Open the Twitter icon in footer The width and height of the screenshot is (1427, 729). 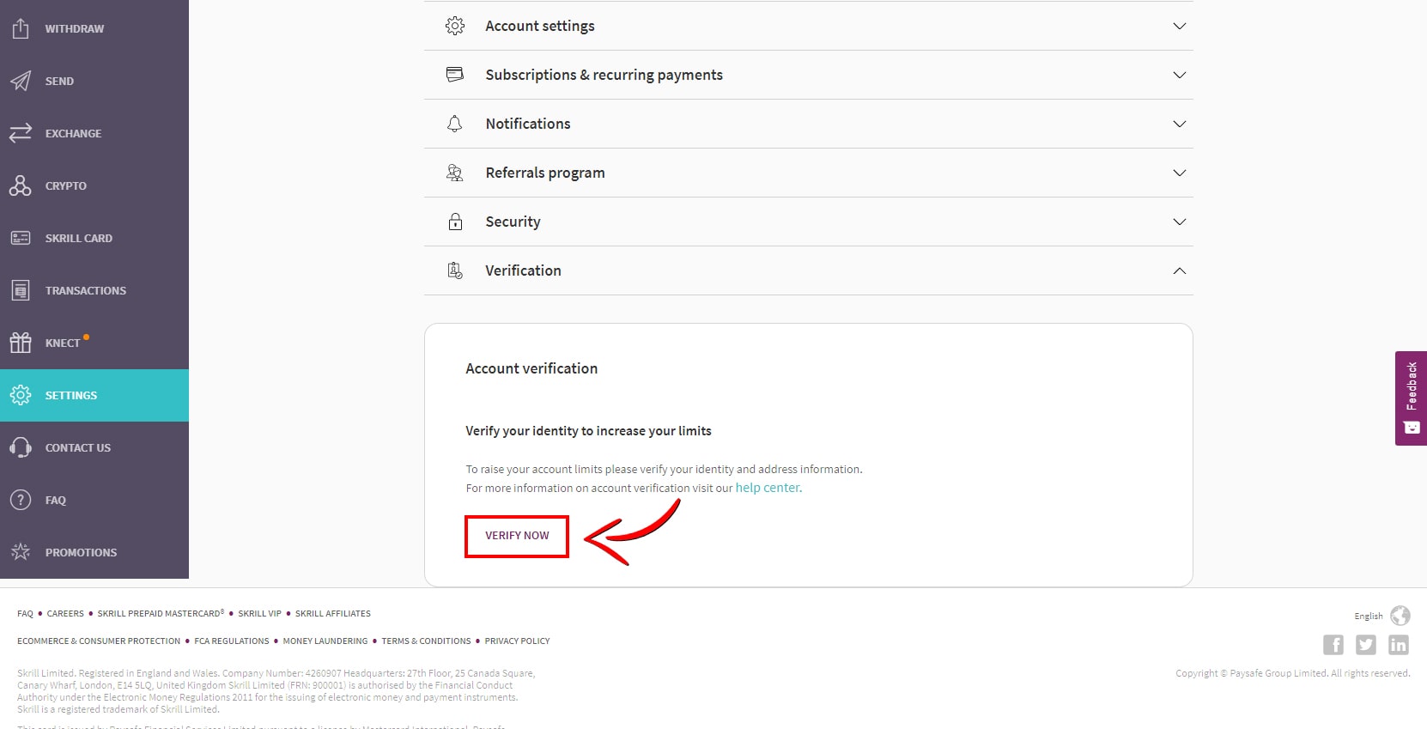point(1366,645)
